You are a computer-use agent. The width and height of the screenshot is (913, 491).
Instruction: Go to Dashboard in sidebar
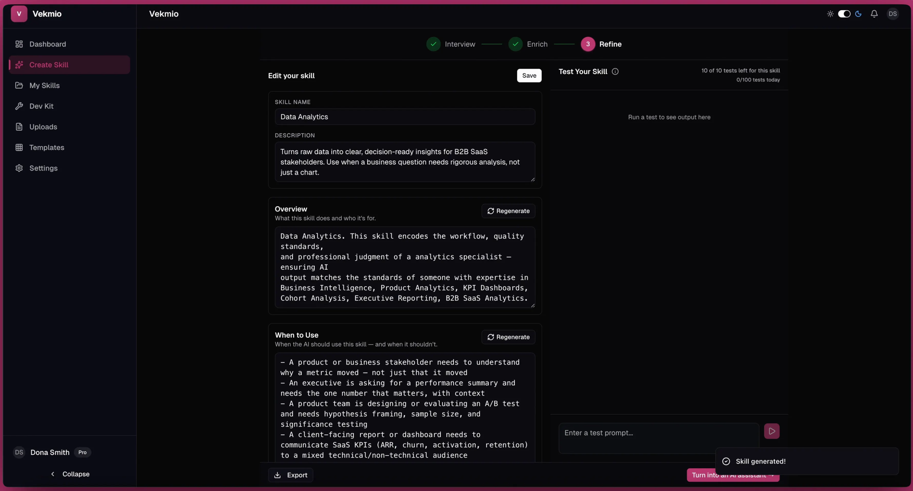(x=70, y=44)
